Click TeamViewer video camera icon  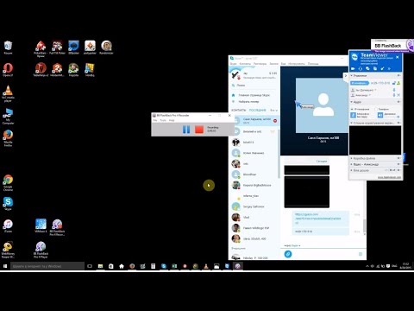click(353, 68)
